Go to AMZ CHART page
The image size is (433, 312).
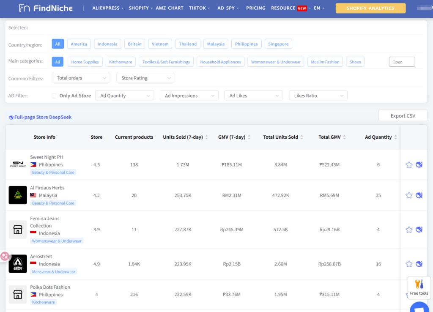tap(170, 8)
